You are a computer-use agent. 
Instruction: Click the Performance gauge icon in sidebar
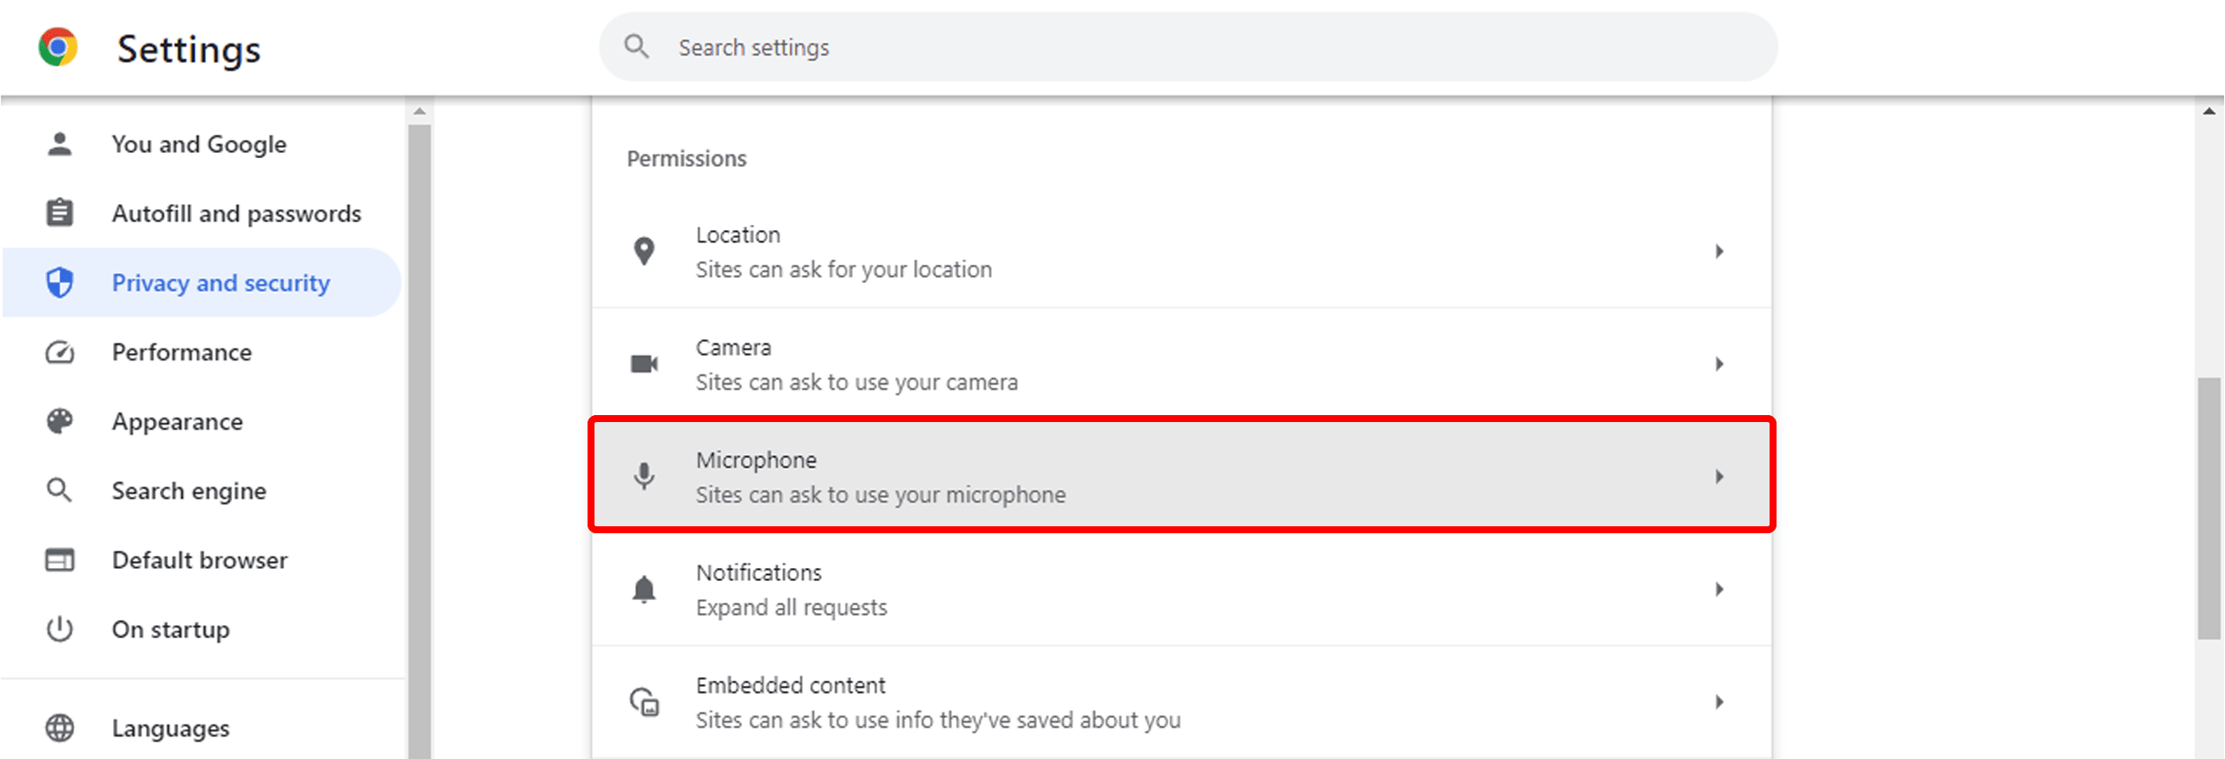point(60,352)
